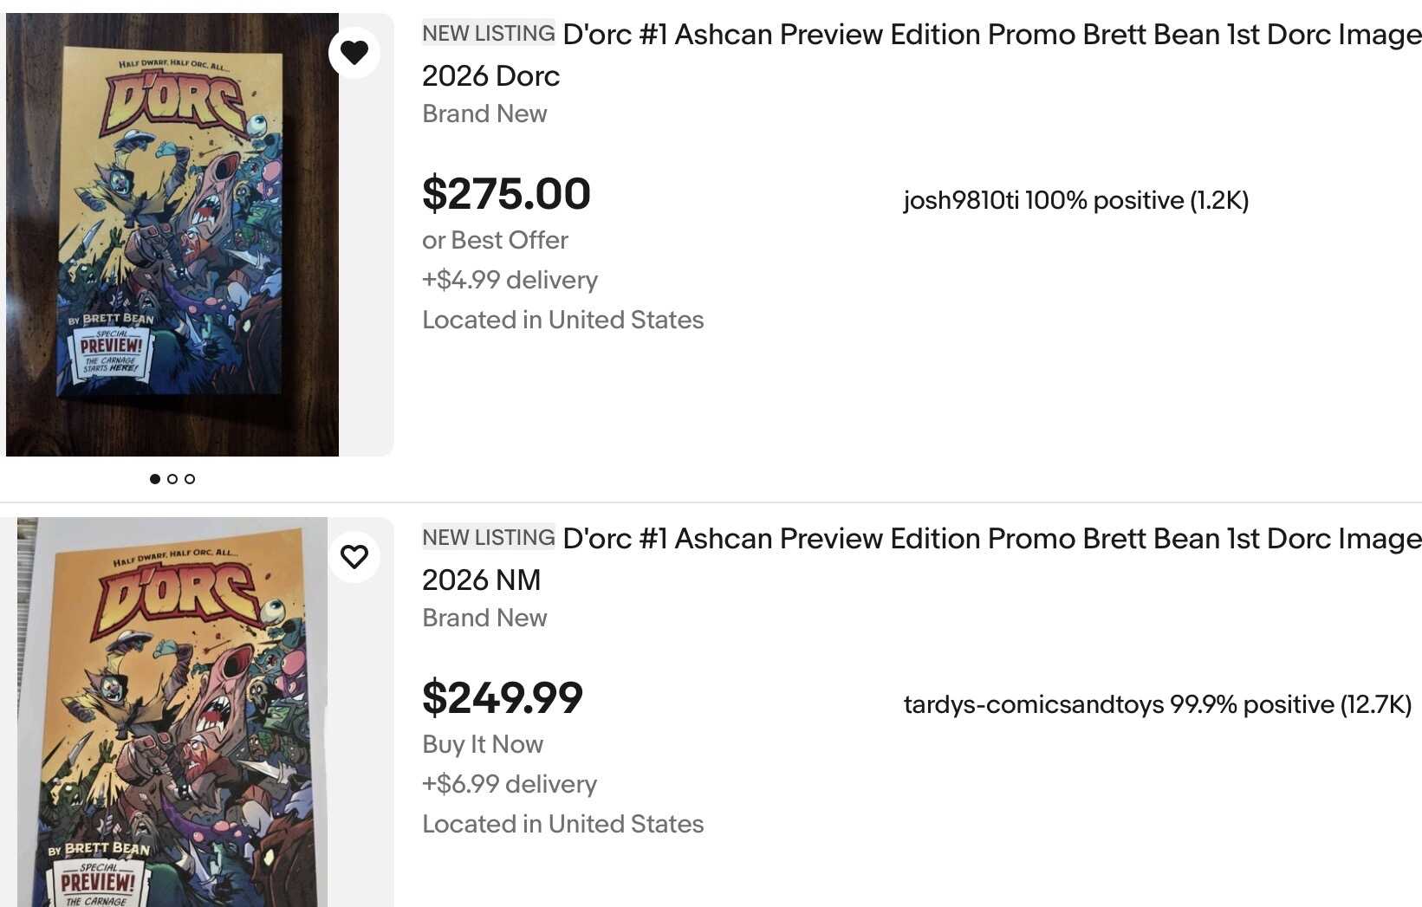Click the +$4.99 delivery info
This screenshot has width=1422, height=907.
pos(510,280)
